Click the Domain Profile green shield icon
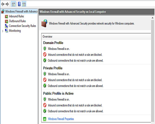The image size is (155, 124). (x=45, y=49)
